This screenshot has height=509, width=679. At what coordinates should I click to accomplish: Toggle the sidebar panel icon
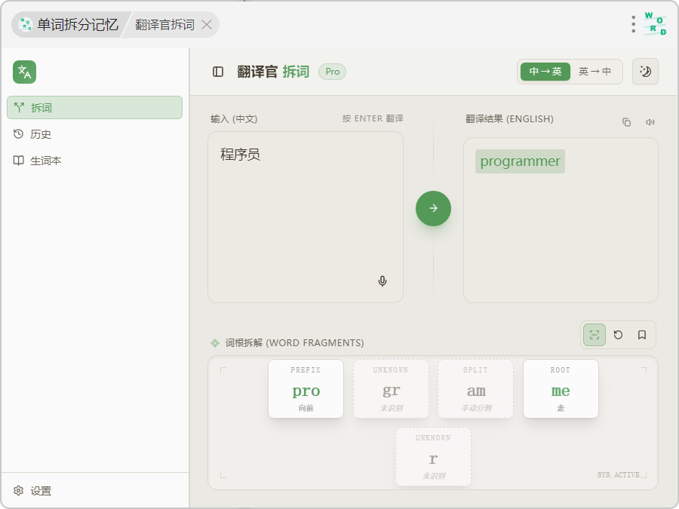(218, 72)
